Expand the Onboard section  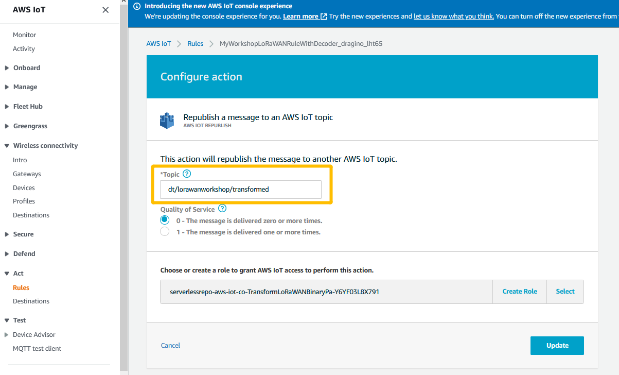click(x=7, y=68)
